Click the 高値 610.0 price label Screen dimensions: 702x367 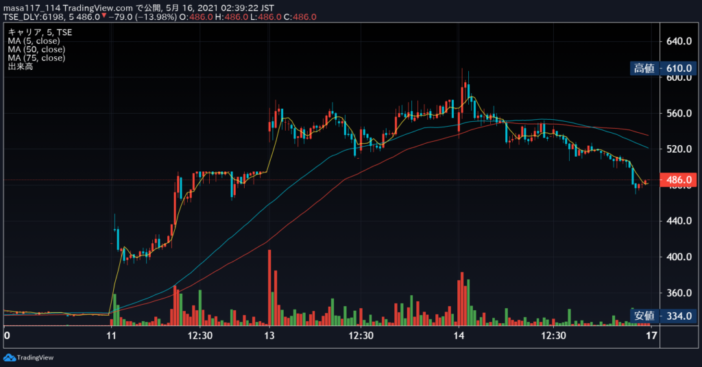pyautogui.click(x=664, y=68)
